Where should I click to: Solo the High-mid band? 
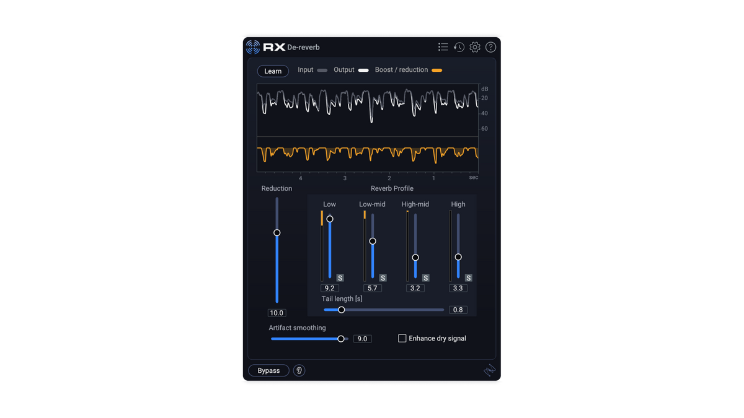pos(425,278)
